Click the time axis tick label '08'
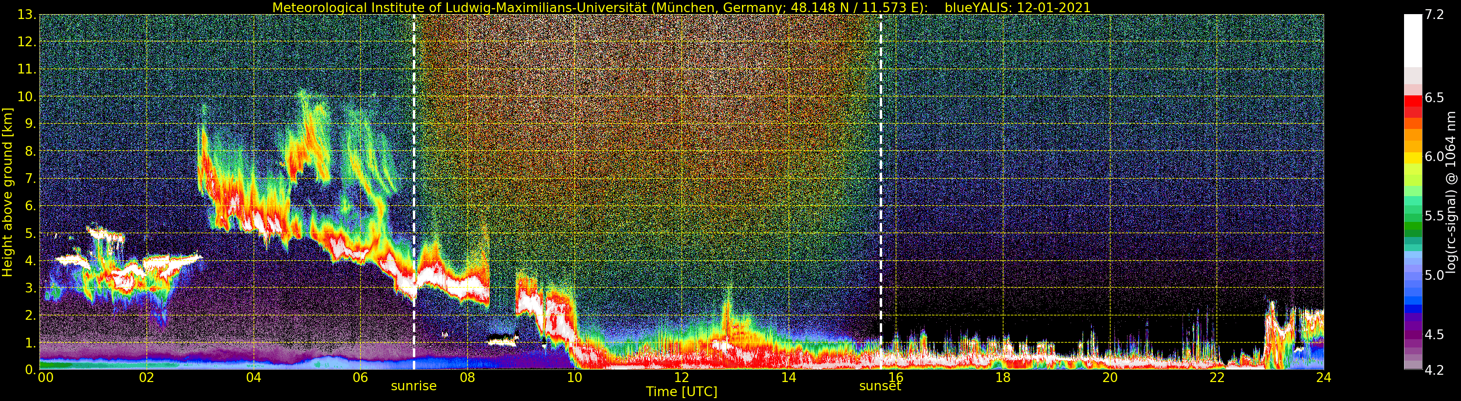1461x401 pixels. pyautogui.click(x=467, y=377)
